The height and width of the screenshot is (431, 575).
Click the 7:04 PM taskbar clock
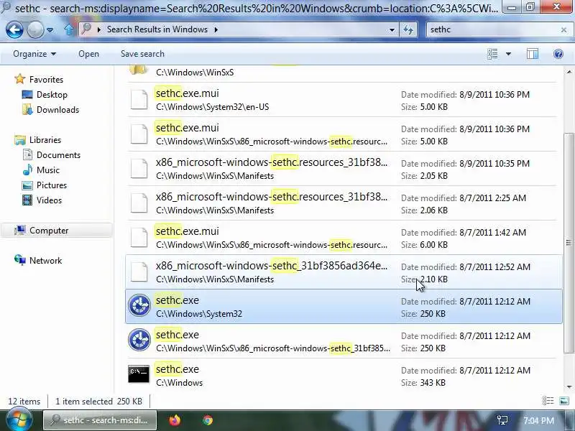pos(538,421)
